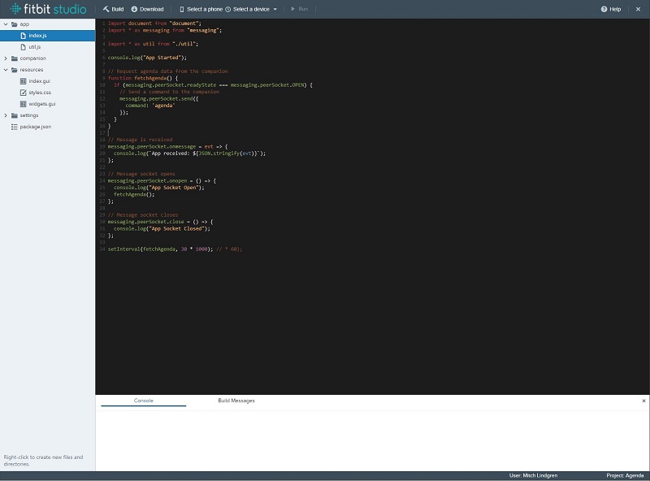The height and width of the screenshot is (481, 650).
Task: Select the companion folder name
Action: [33, 58]
